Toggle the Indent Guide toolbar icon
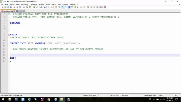181x102 pixels. (x=69, y=7)
